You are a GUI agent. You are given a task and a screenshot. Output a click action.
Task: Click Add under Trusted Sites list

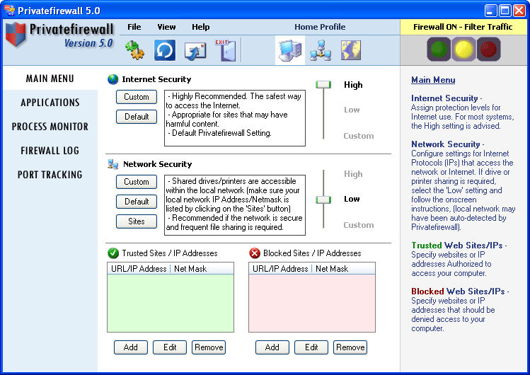coord(130,347)
